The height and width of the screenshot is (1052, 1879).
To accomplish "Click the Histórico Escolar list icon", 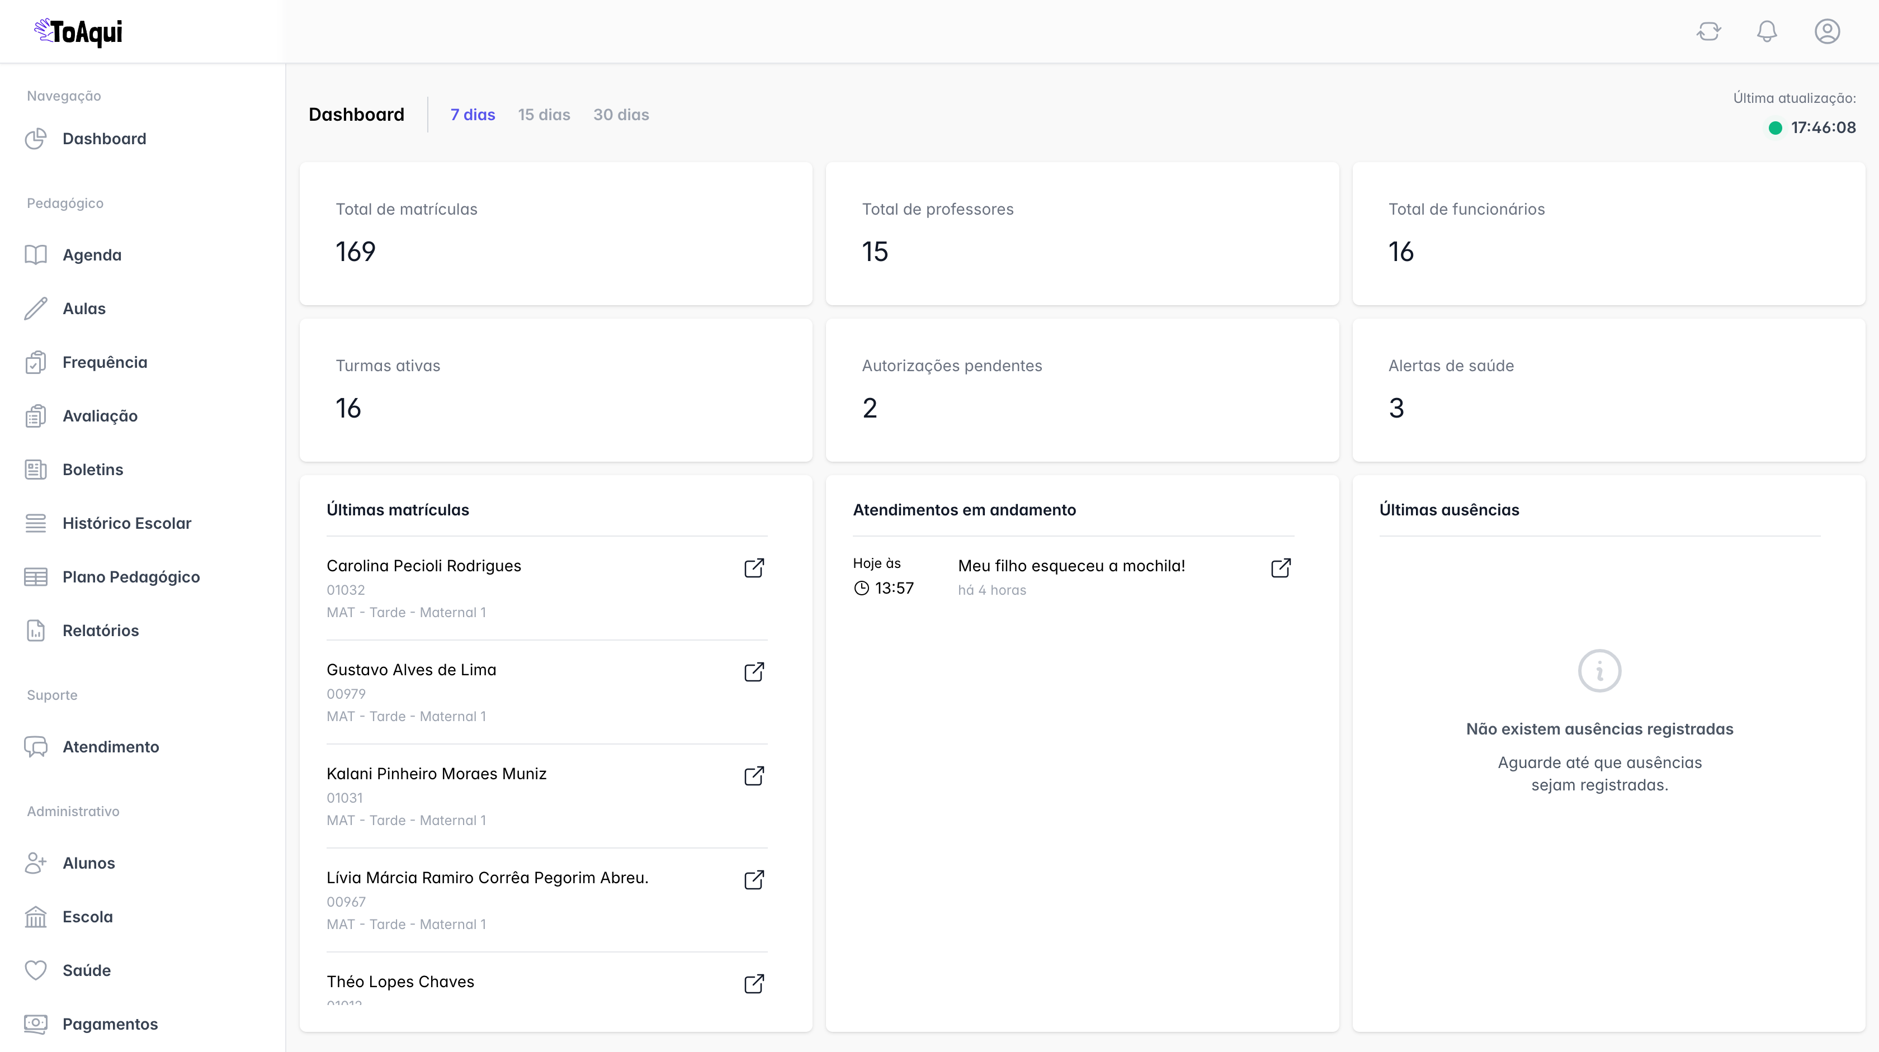I will pyautogui.click(x=36, y=523).
